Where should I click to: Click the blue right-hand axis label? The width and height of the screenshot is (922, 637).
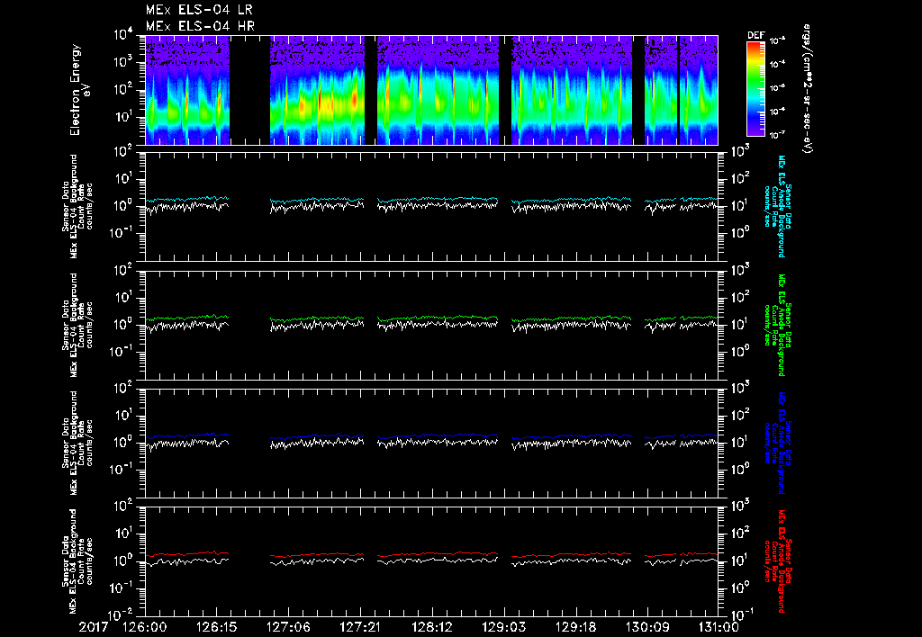(x=777, y=443)
